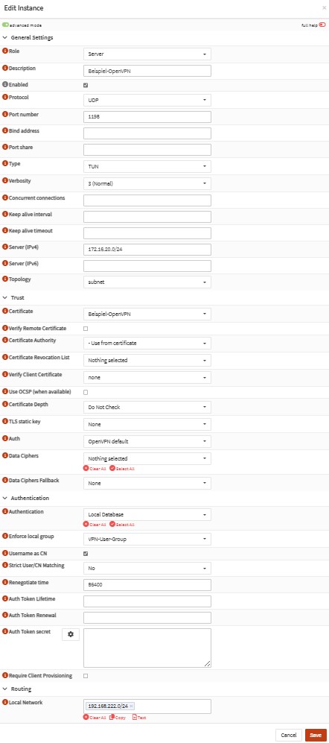Screen dimensions: 329x743
Task: Check the Verify Remote Certificate box
Action: point(86,329)
